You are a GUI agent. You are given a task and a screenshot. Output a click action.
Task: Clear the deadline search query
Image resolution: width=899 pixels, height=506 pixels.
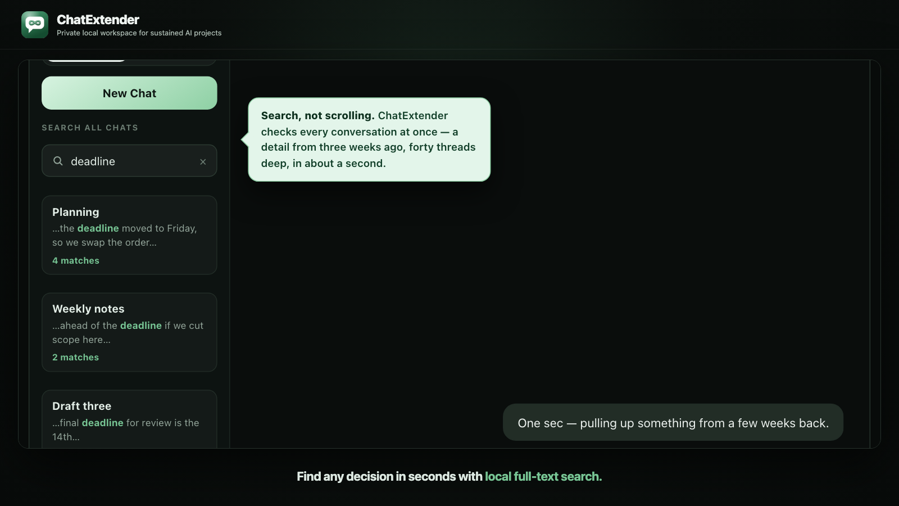(x=203, y=162)
